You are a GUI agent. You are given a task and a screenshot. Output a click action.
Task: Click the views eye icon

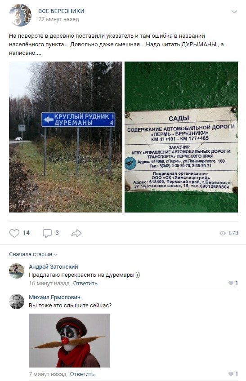click(x=223, y=233)
